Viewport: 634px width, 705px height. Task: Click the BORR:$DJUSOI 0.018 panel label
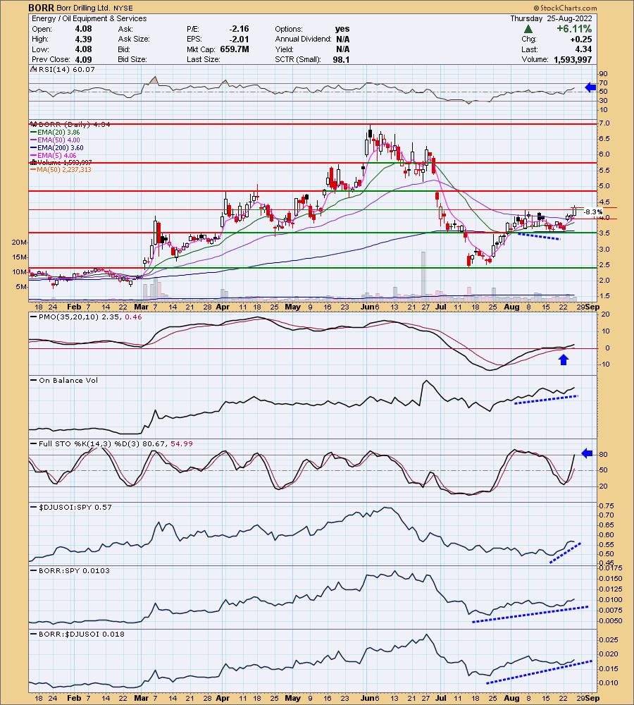coord(79,634)
